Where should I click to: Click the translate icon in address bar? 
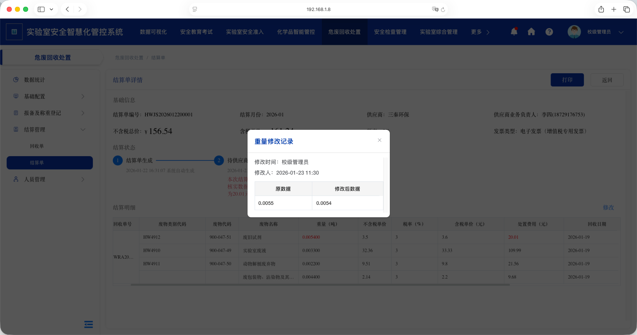coord(435,9)
